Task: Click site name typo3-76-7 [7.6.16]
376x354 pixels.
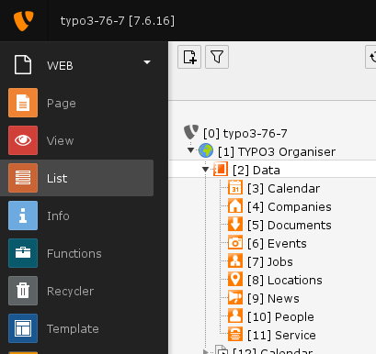Action: coord(118,21)
